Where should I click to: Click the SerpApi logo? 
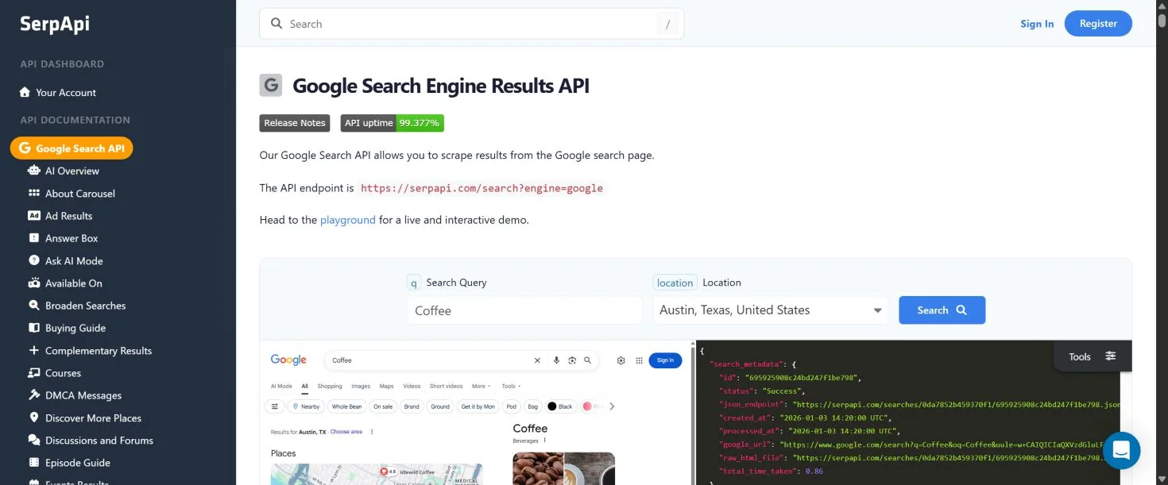click(55, 24)
